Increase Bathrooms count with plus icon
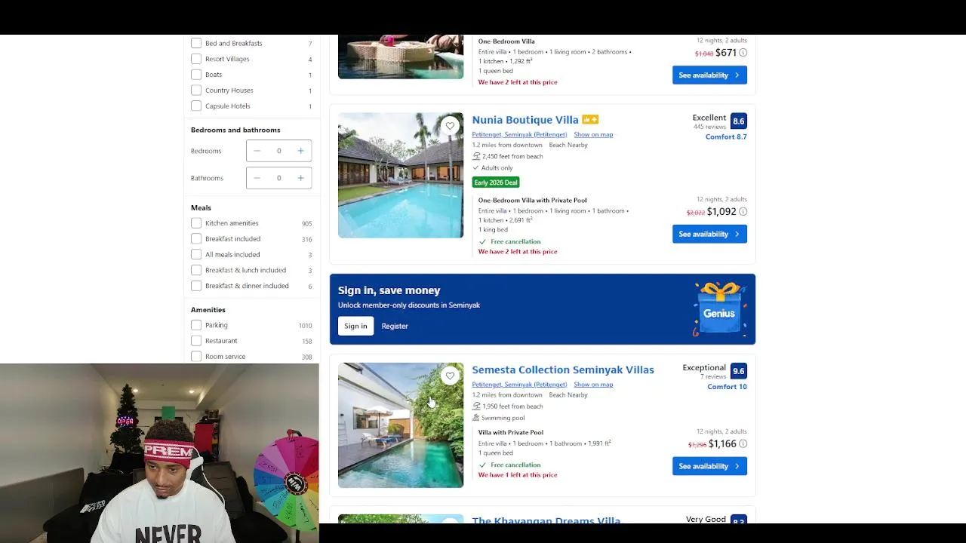This screenshot has width=966, height=543. click(x=300, y=178)
